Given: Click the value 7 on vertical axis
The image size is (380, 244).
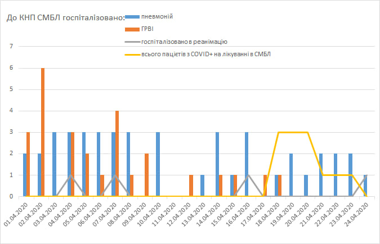Looking at the screenshot, I should click(11, 47).
